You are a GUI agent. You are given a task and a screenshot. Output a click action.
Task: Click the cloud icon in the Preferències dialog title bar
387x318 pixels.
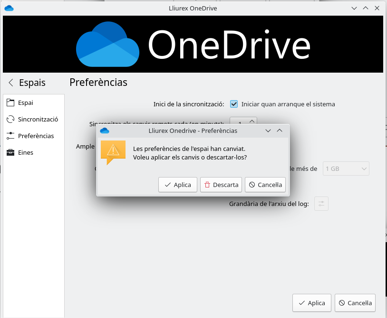click(105, 131)
